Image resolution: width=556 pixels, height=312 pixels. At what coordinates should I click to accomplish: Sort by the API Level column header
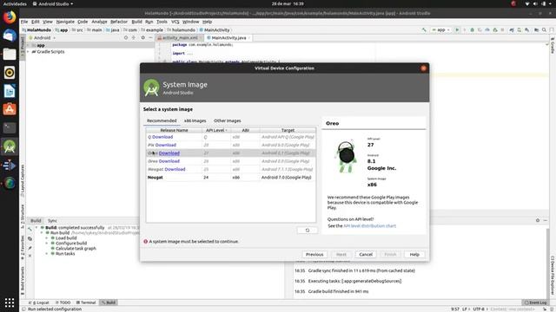[x=216, y=130]
